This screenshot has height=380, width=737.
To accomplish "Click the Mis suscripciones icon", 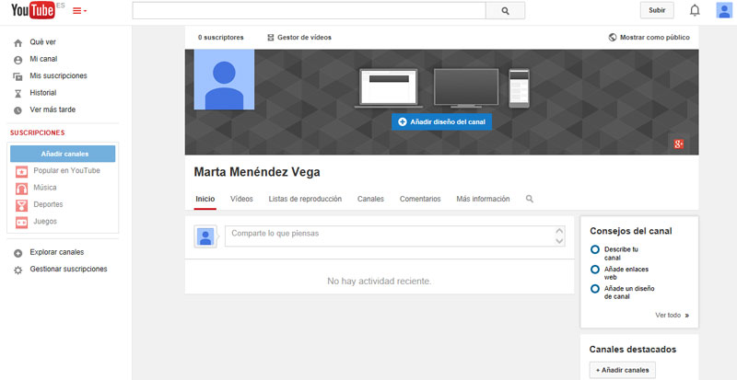I will 18,76.
